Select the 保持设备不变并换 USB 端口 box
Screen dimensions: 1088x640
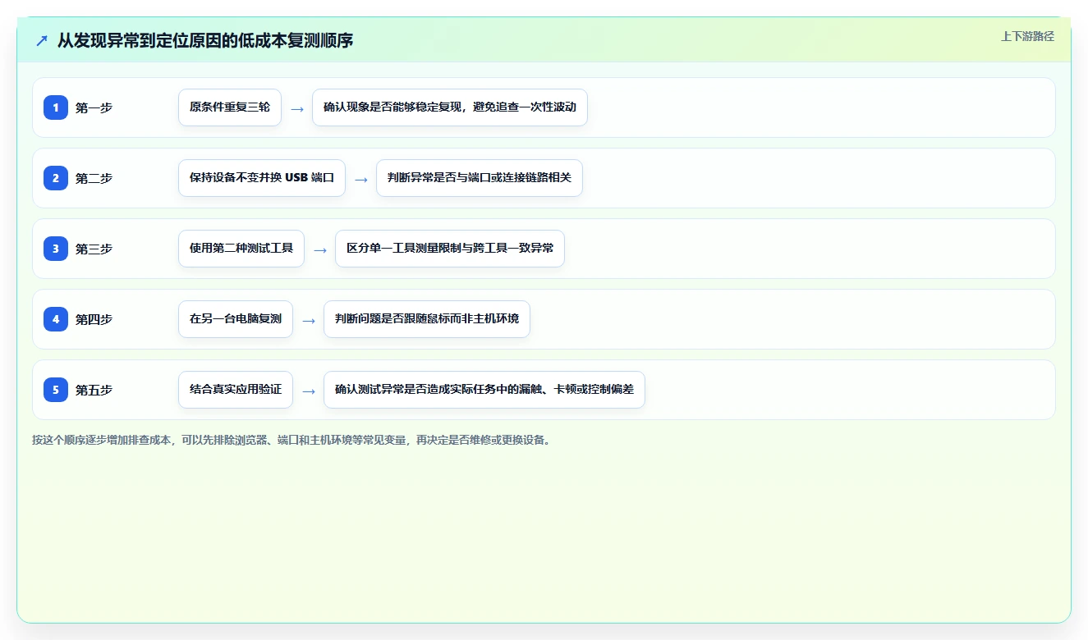(x=262, y=178)
